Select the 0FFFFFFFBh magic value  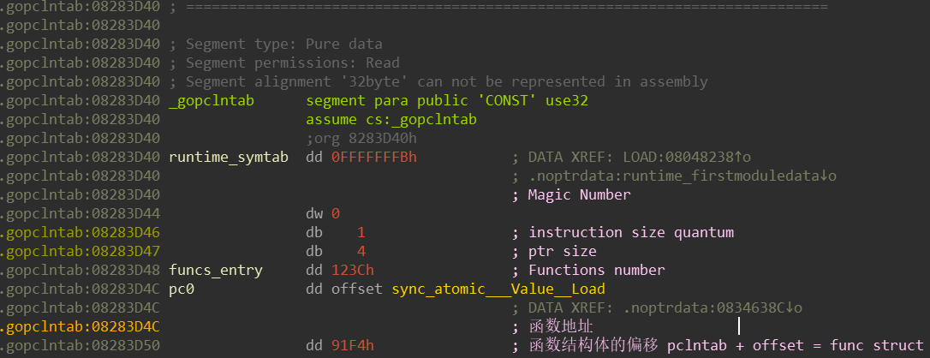point(374,157)
